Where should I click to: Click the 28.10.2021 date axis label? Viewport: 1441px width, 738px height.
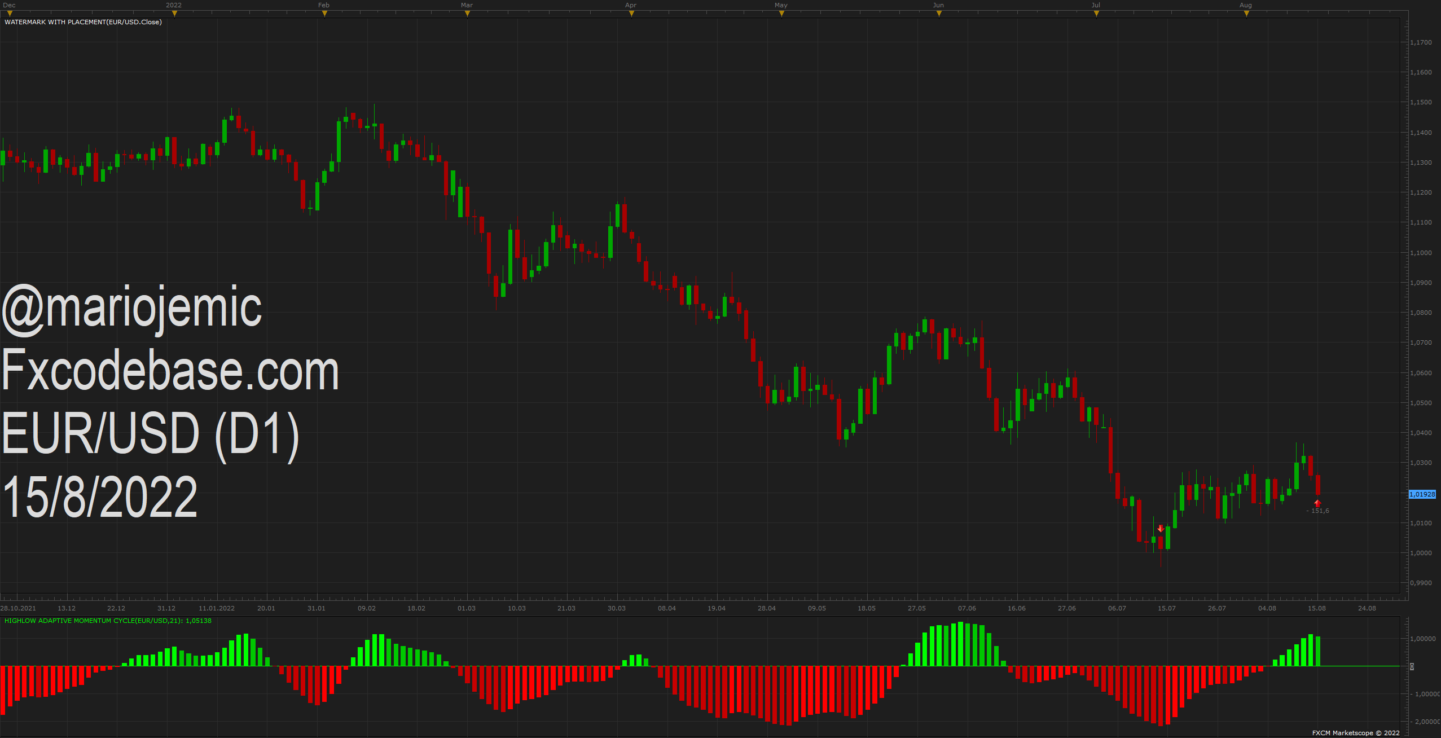point(18,608)
